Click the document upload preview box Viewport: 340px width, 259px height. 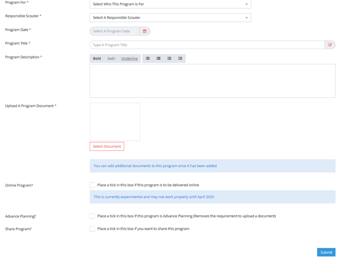point(115,122)
